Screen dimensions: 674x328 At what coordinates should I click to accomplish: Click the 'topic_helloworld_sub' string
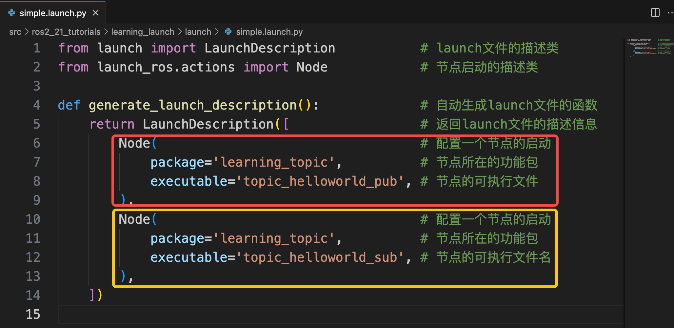point(320,257)
